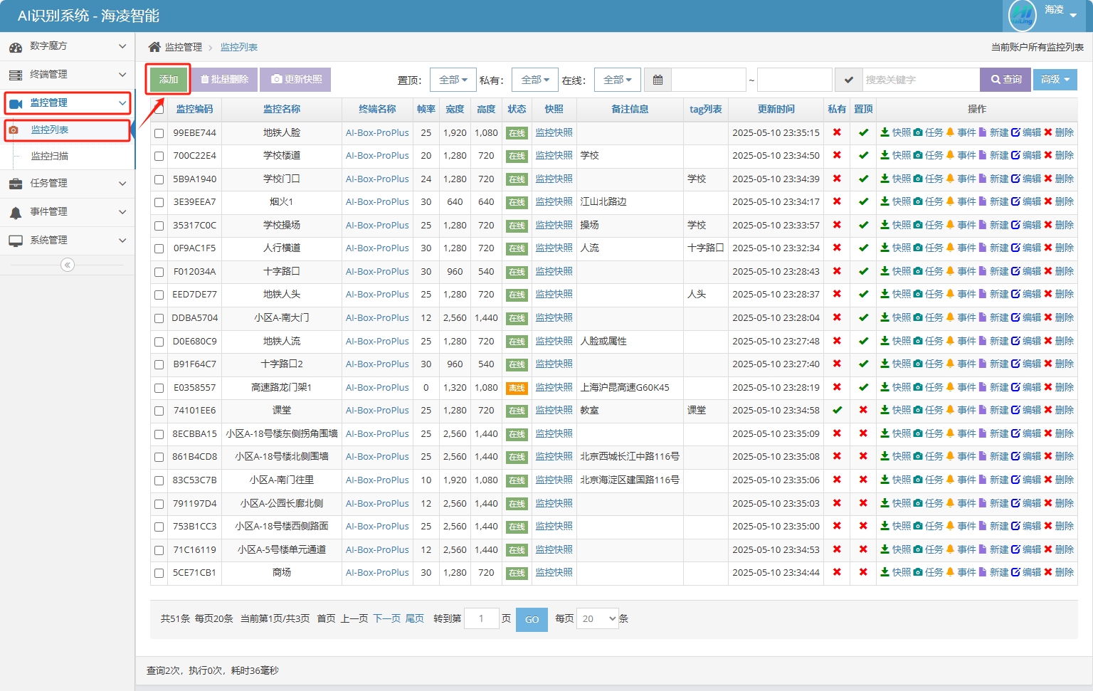
Task: Click the 删除 red X icon for EED7DE77 row
Action: (1048, 294)
